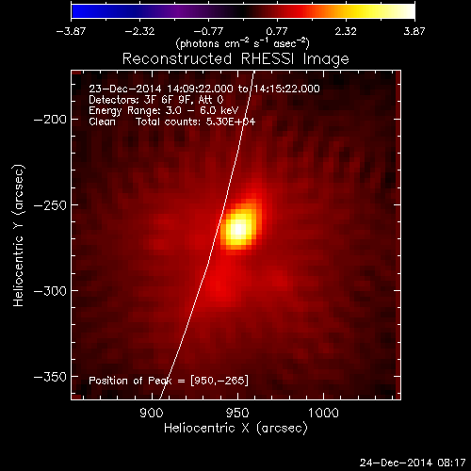The width and height of the screenshot is (471, 471).
Task: Click the '2.32' color bar label
Action: click(x=346, y=31)
